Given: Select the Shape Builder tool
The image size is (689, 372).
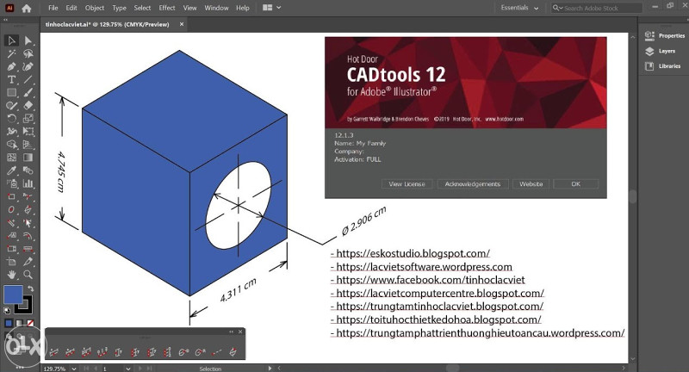Looking at the screenshot, I should (11, 145).
